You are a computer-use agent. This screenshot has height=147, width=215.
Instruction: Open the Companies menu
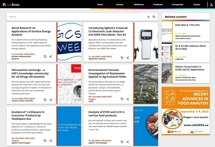(x=177, y=5)
